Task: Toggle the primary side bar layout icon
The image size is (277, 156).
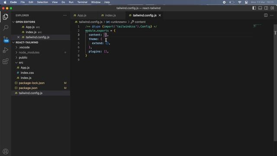Action: pyautogui.click(x=254, y=8)
